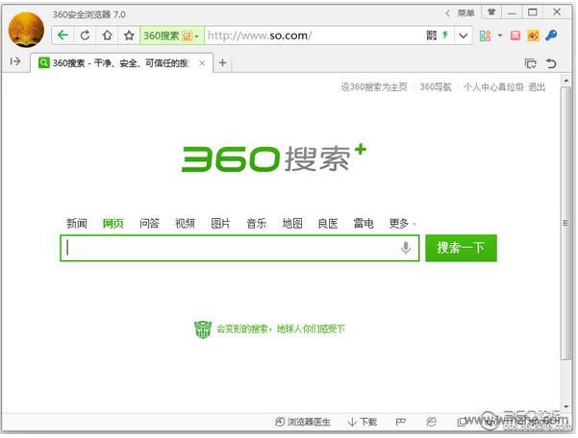Click the 360搜索 logo
Screen dimensions: 578x438
click(x=274, y=158)
